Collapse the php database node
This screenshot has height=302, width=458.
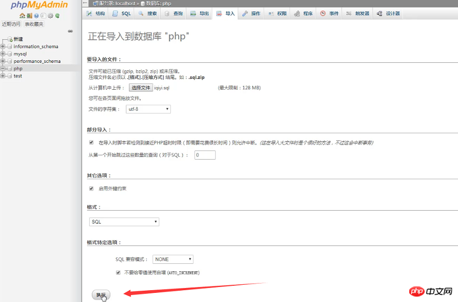click(x=3, y=68)
